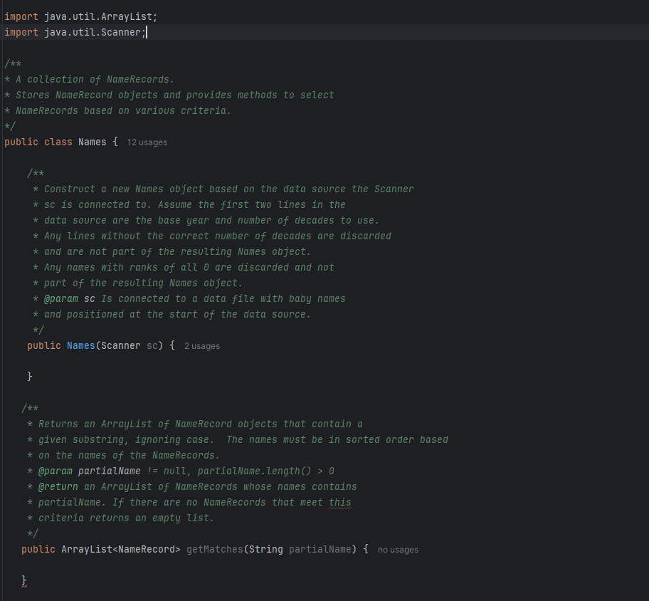Click the "no usages" hint on getMatches
The image size is (649, 601).
pyautogui.click(x=398, y=549)
